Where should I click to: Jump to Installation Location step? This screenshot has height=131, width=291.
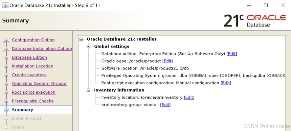(33, 66)
